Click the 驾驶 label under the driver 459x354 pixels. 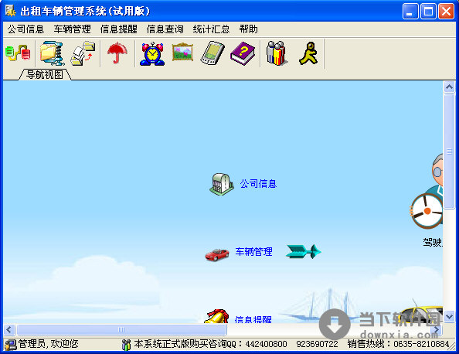(433, 242)
